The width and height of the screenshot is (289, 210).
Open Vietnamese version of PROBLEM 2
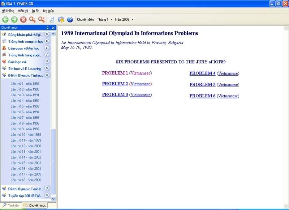pyautogui.click(x=140, y=84)
